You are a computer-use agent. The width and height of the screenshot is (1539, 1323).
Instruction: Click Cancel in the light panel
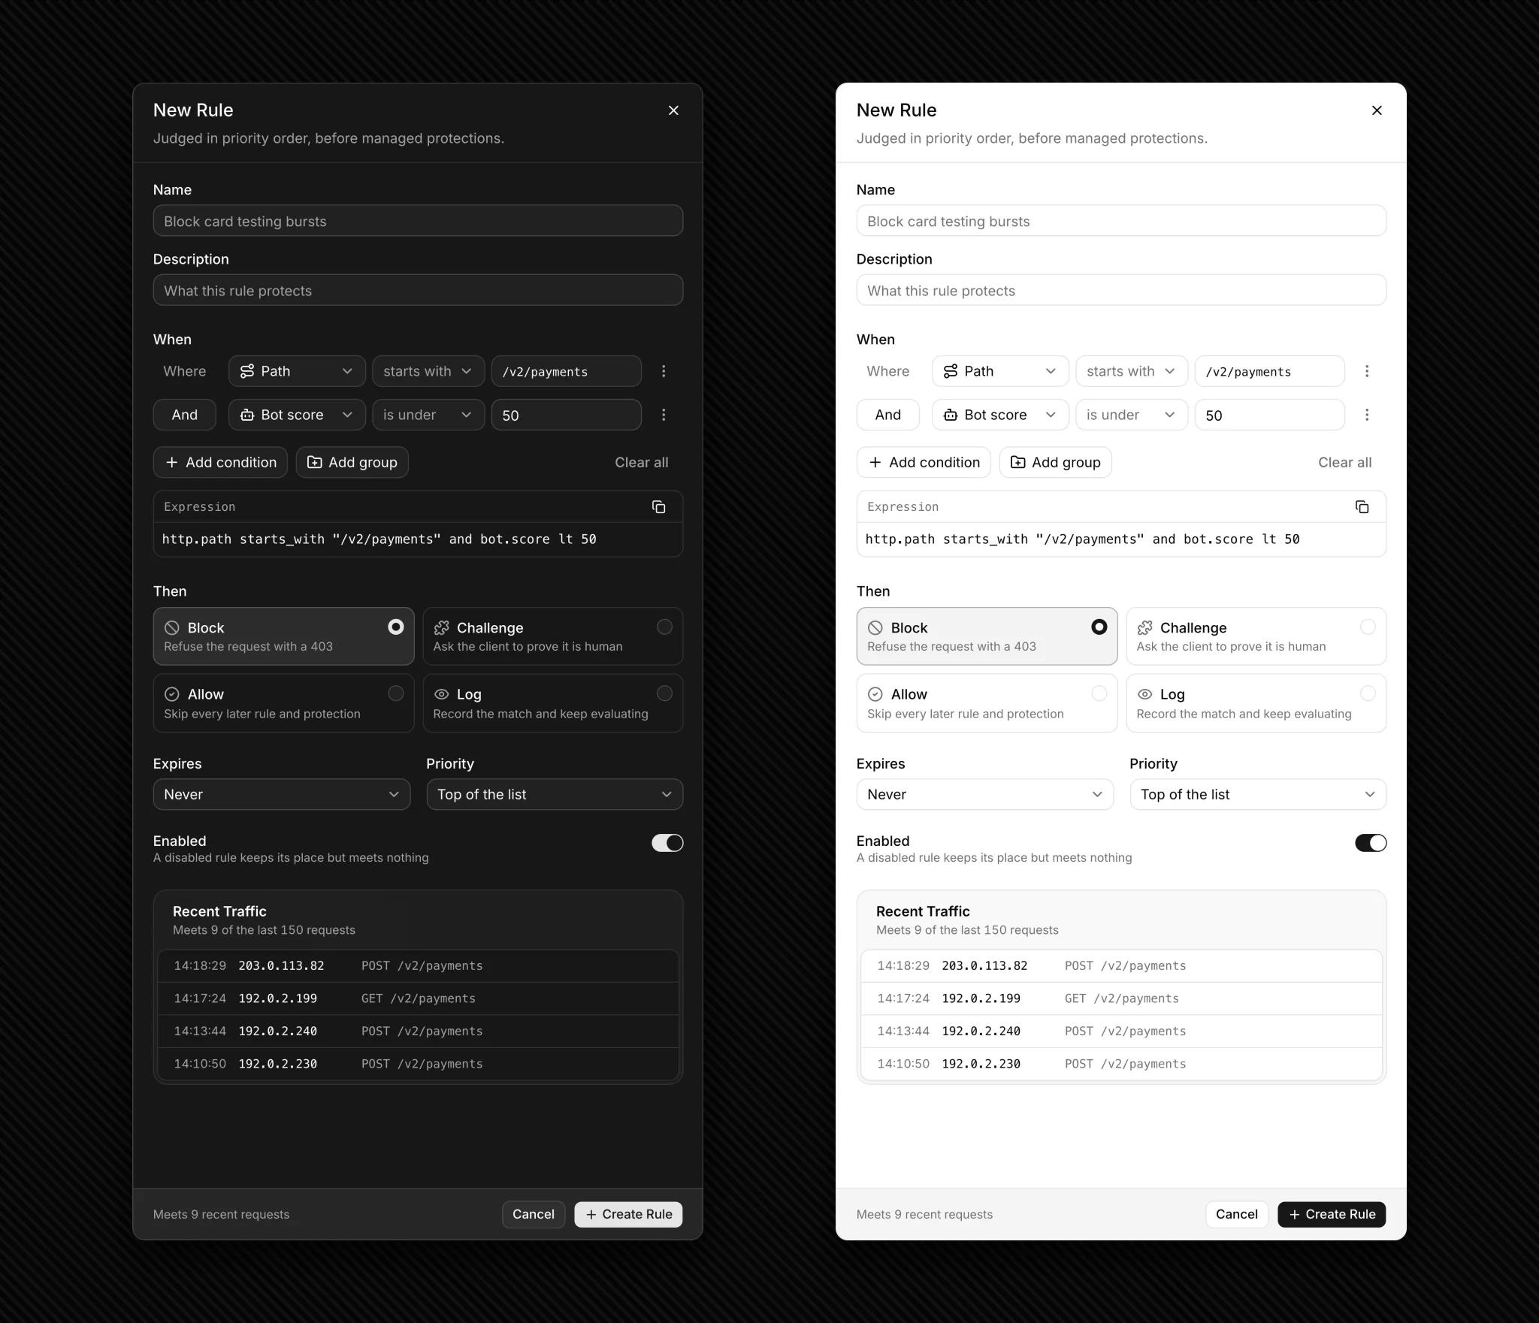1237,1214
